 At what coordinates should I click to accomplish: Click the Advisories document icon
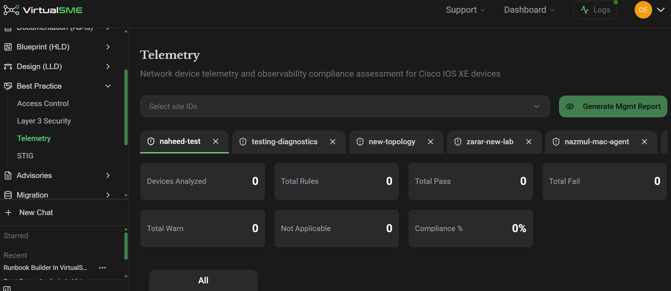pyautogui.click(x=8, y=175)
